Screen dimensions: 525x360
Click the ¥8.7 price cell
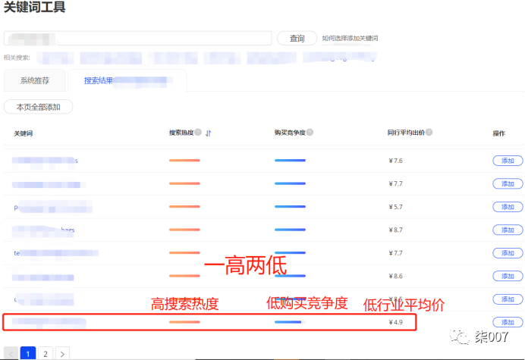click(x=395, y=230)
